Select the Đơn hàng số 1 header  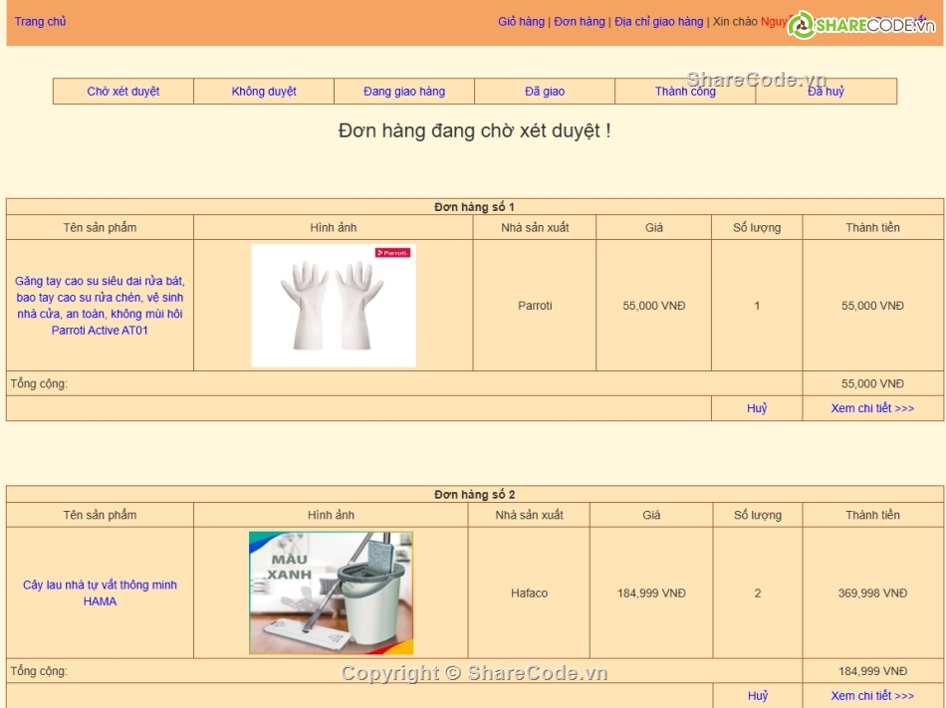(474, 207)
